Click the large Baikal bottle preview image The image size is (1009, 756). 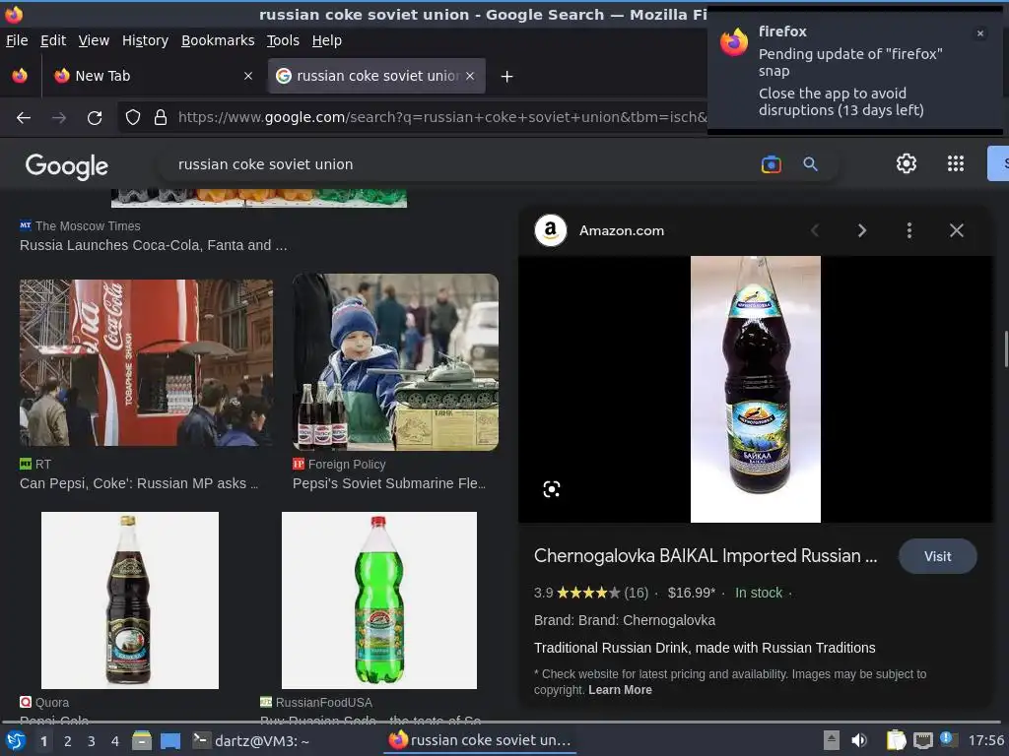tap(756, 389)
